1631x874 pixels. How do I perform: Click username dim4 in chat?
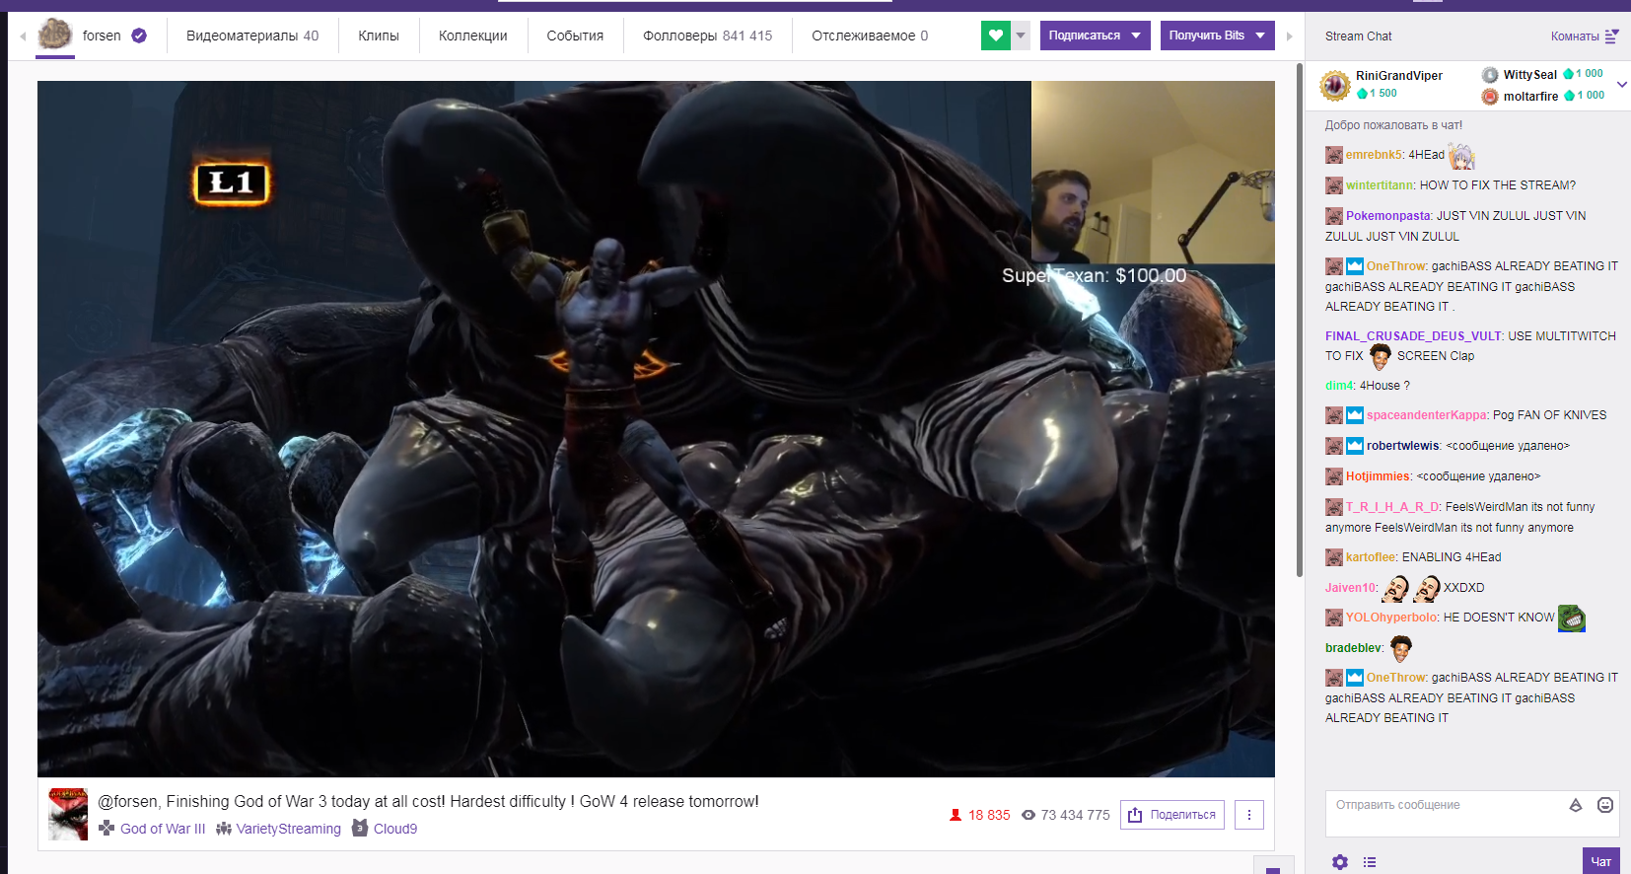point(1339,386)
